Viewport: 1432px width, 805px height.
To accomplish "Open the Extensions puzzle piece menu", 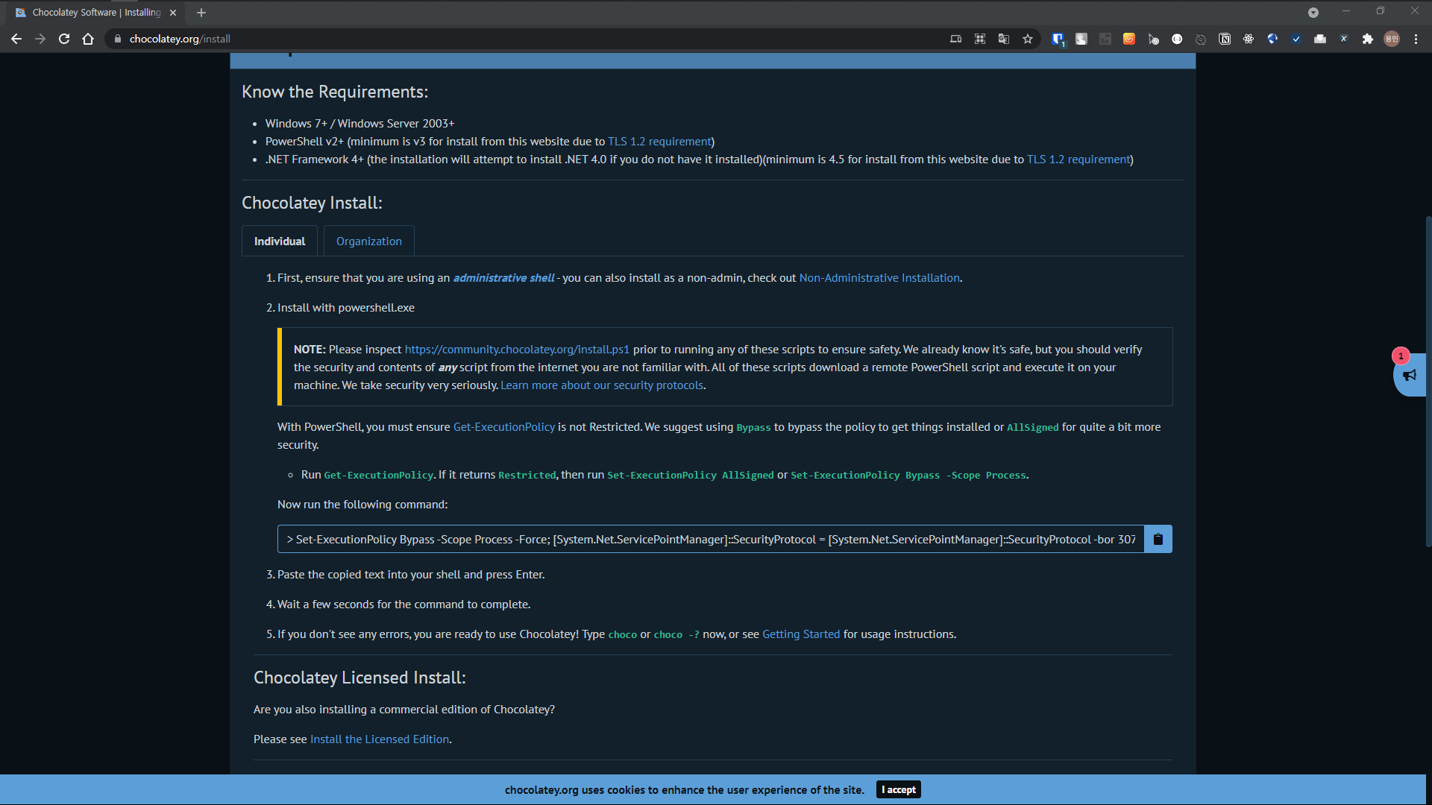I will (x=1368, y=39).
